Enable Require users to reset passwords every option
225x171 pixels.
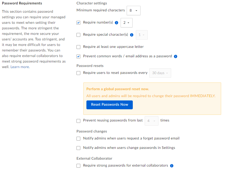(x=78, y=73)
